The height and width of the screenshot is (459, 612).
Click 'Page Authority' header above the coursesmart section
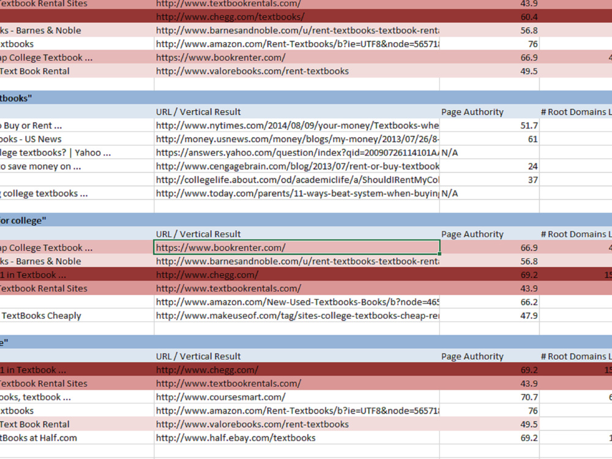472,356
